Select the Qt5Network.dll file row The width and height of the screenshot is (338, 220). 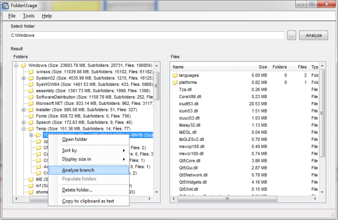(245, 175)
